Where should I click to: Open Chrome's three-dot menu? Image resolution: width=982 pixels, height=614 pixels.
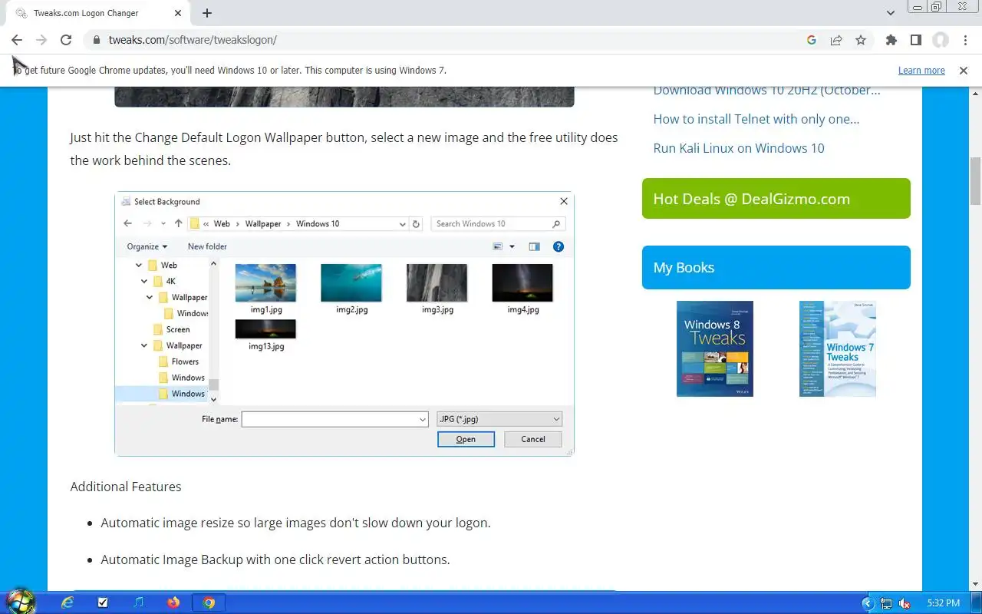965,40
